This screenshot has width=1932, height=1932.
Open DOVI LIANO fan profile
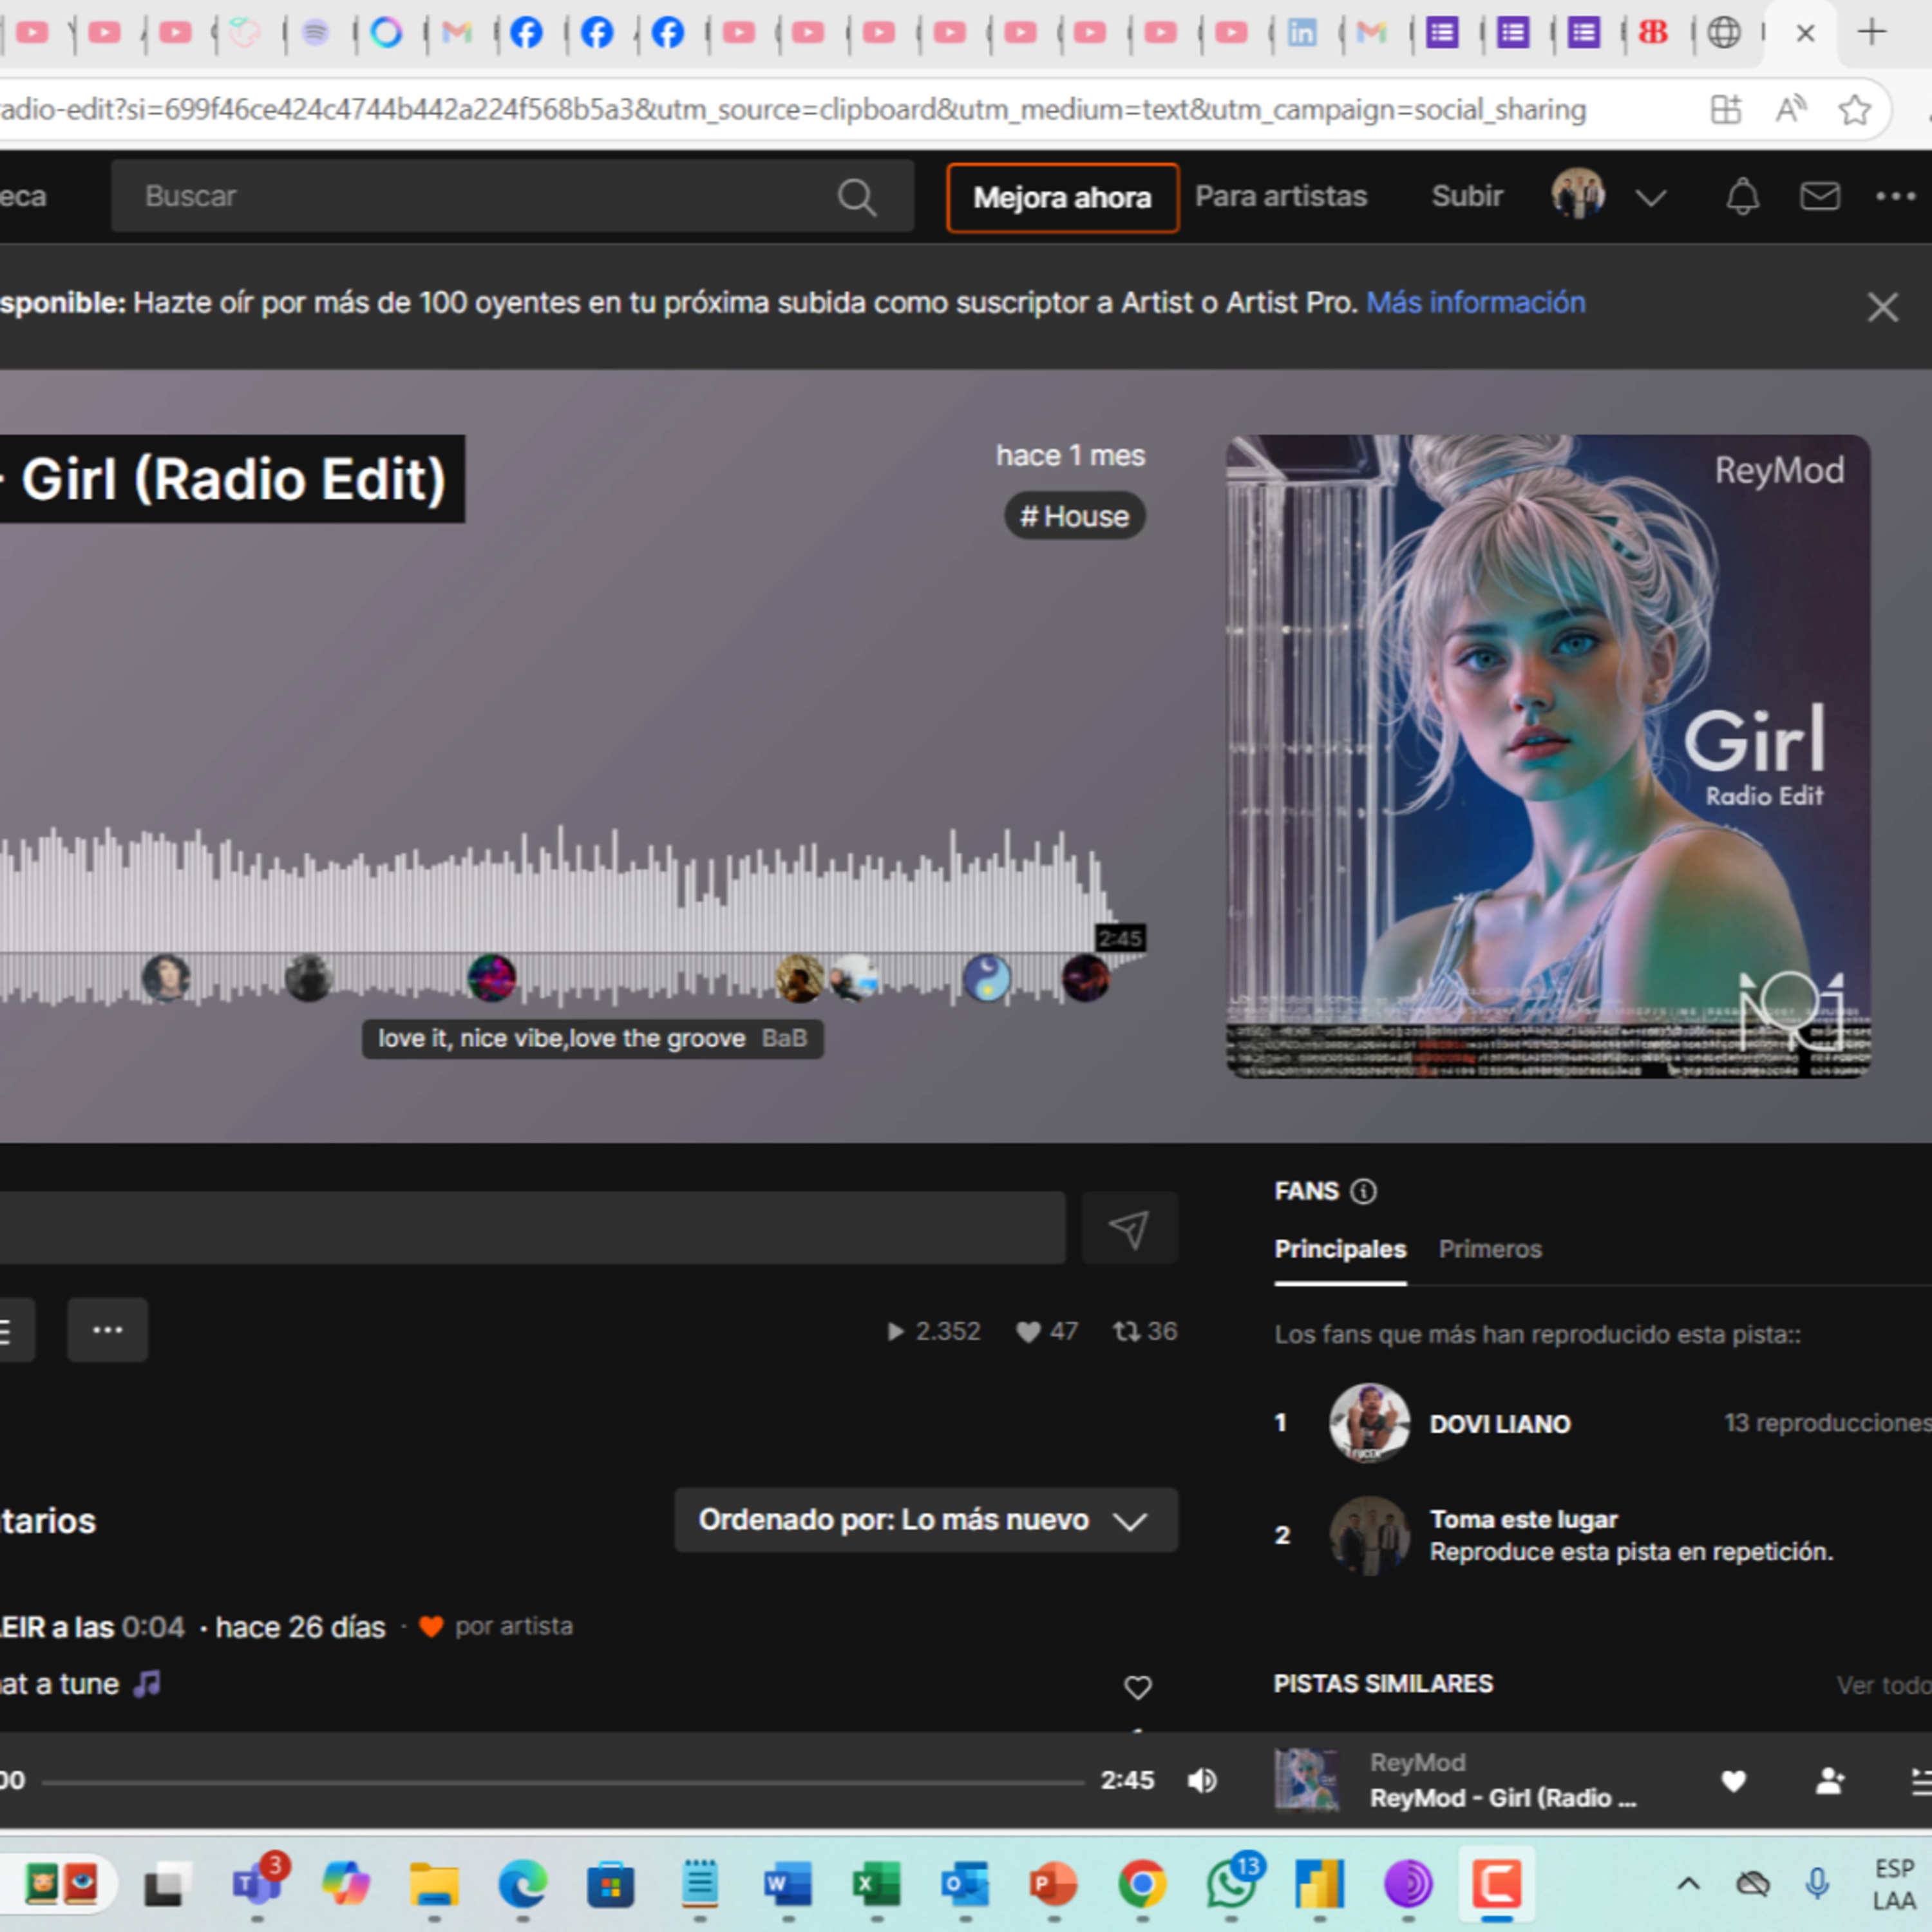1500,1423
